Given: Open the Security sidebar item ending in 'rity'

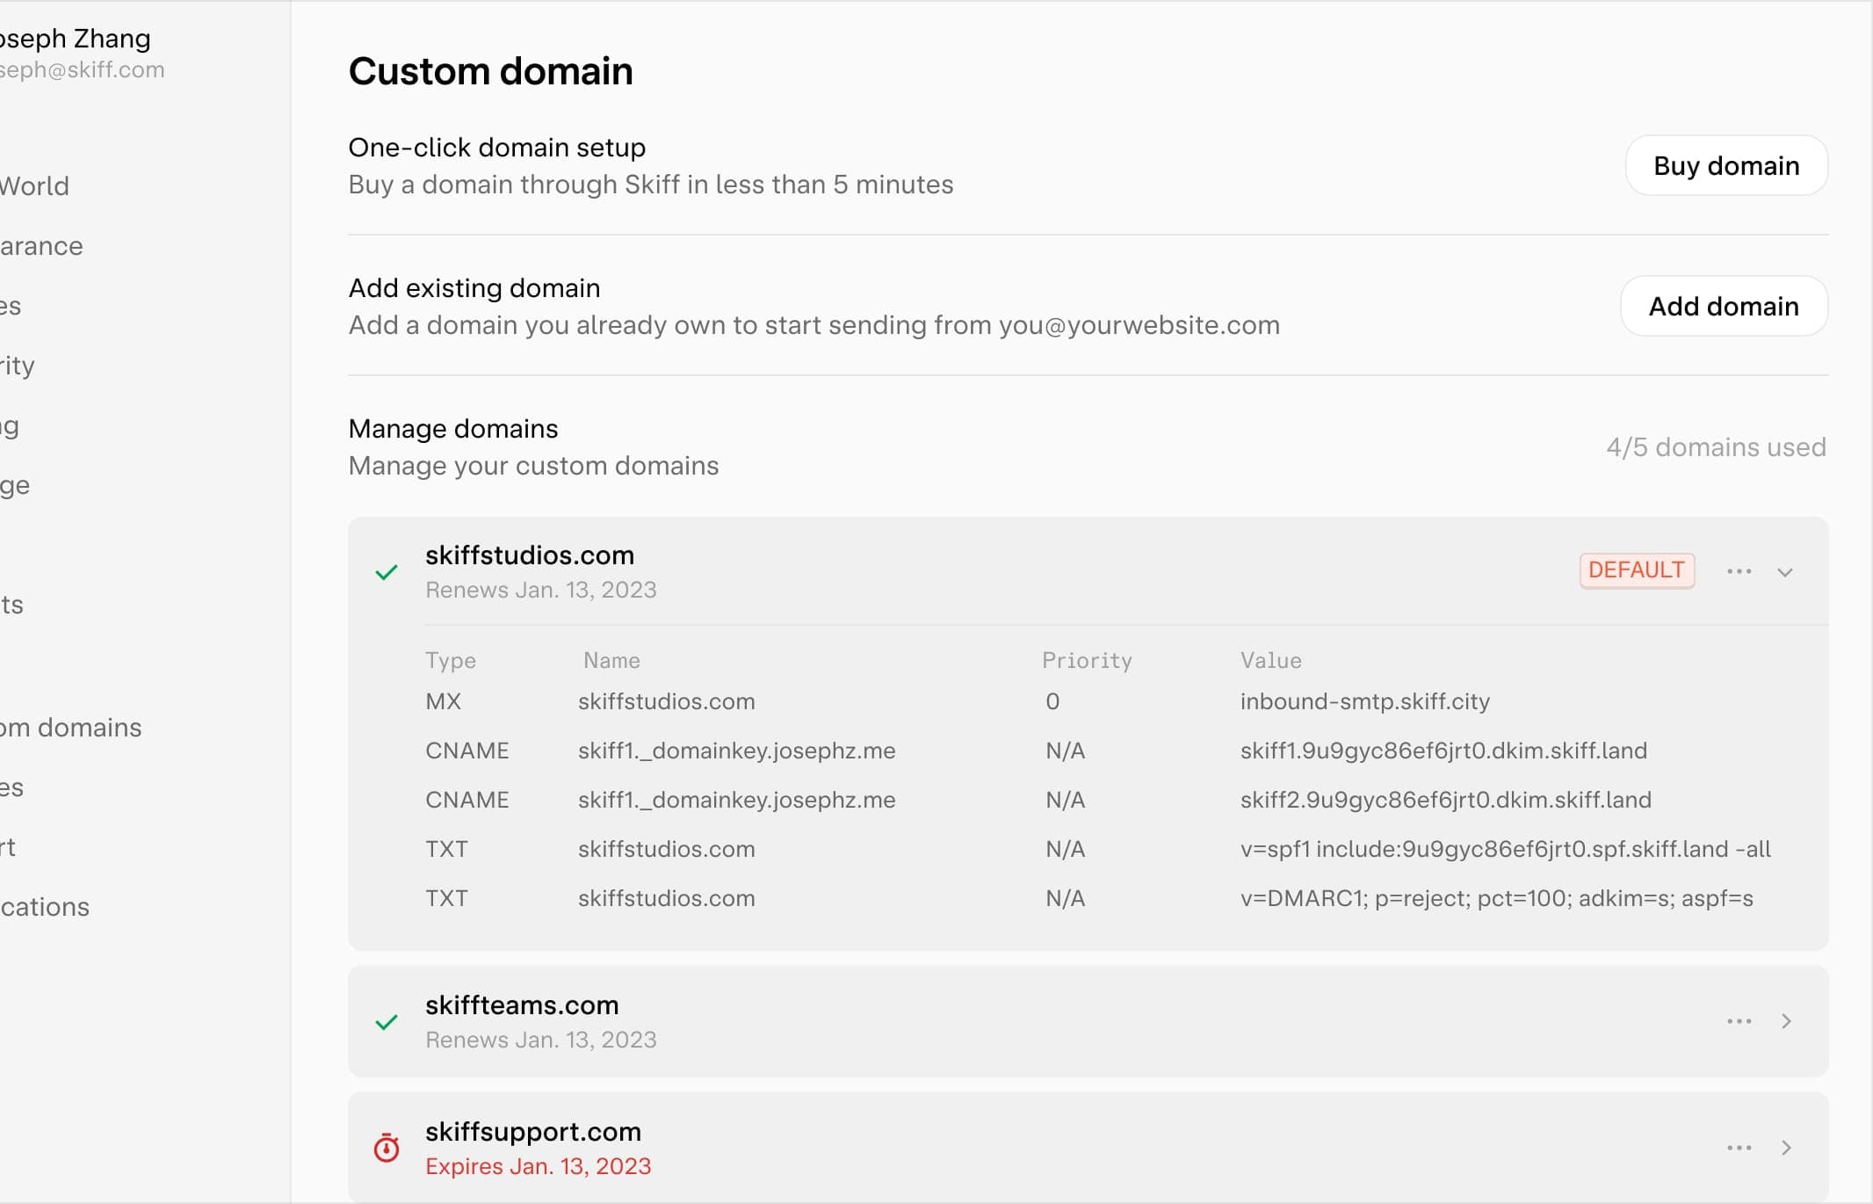Looking at the screenshot, I should pyautogui.click(x=18, y=366).
